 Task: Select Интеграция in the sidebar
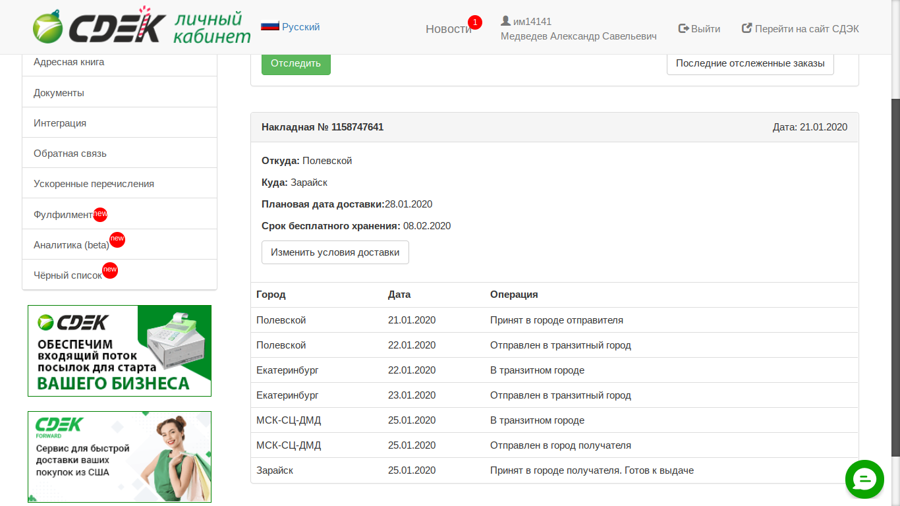60,123
